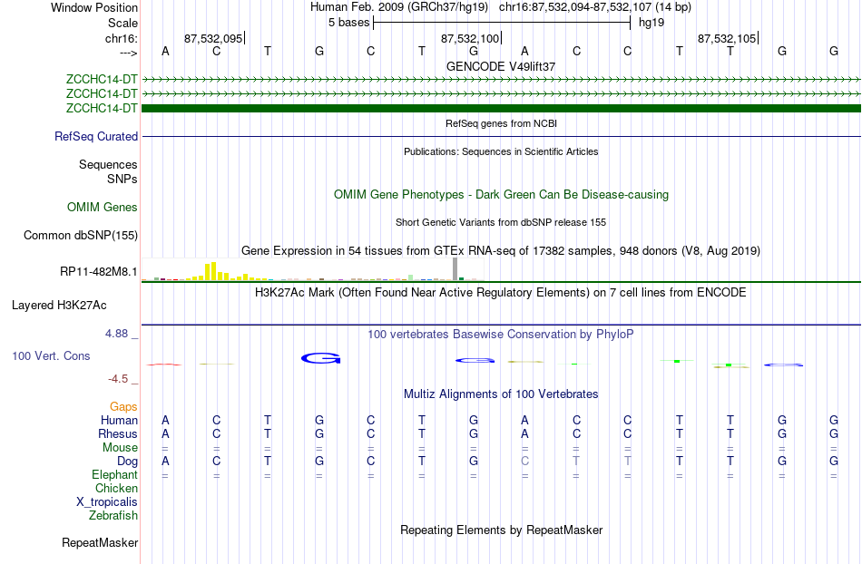Click the tallest yellow bar in GTEx chart

(214, 271)
